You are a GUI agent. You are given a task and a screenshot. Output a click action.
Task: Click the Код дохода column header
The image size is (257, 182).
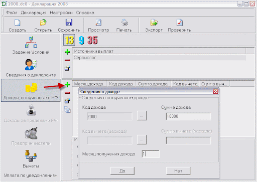coord(121,84)
